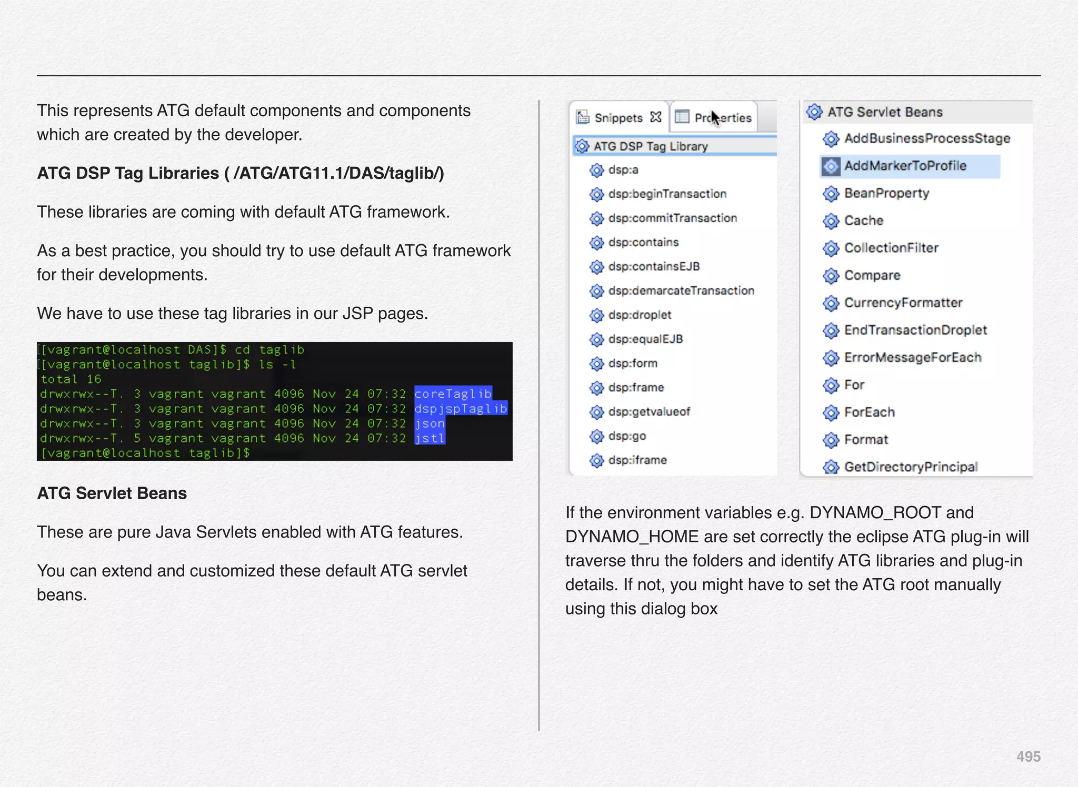This screenshot has height=787, width=1078.
Task: Click the icon next to AddBusinessProcessStage
Action: point(831,139)
